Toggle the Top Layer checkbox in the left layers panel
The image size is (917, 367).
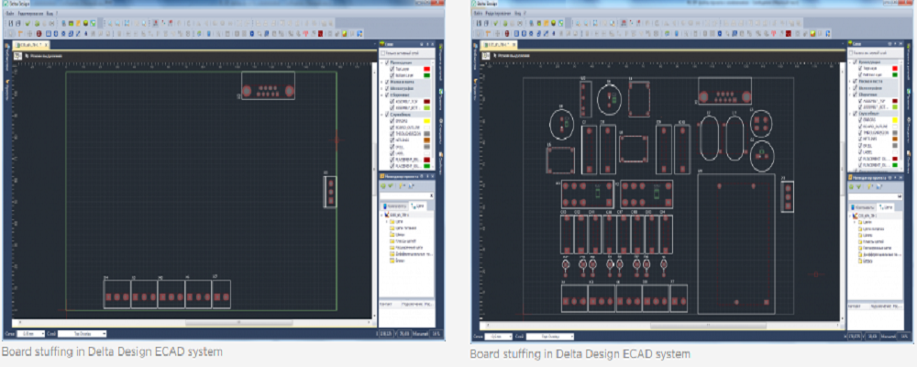point(393,69)
